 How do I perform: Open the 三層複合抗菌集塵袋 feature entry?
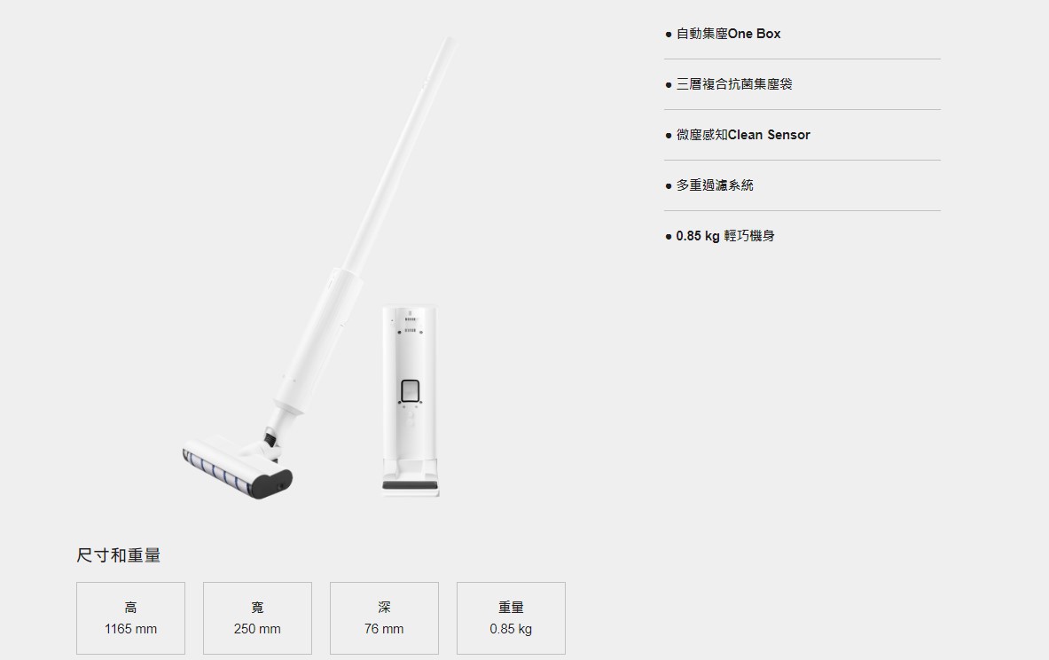coord(734,84)
